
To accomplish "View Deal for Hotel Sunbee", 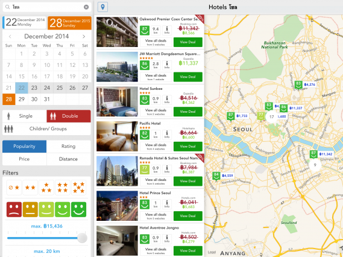I will 188,112.
